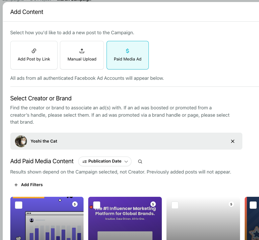Check the first ad thumbnail's checkbox
Image resolution: width=259 pixels, height=240 pixels.
click(x=19, y=205)
